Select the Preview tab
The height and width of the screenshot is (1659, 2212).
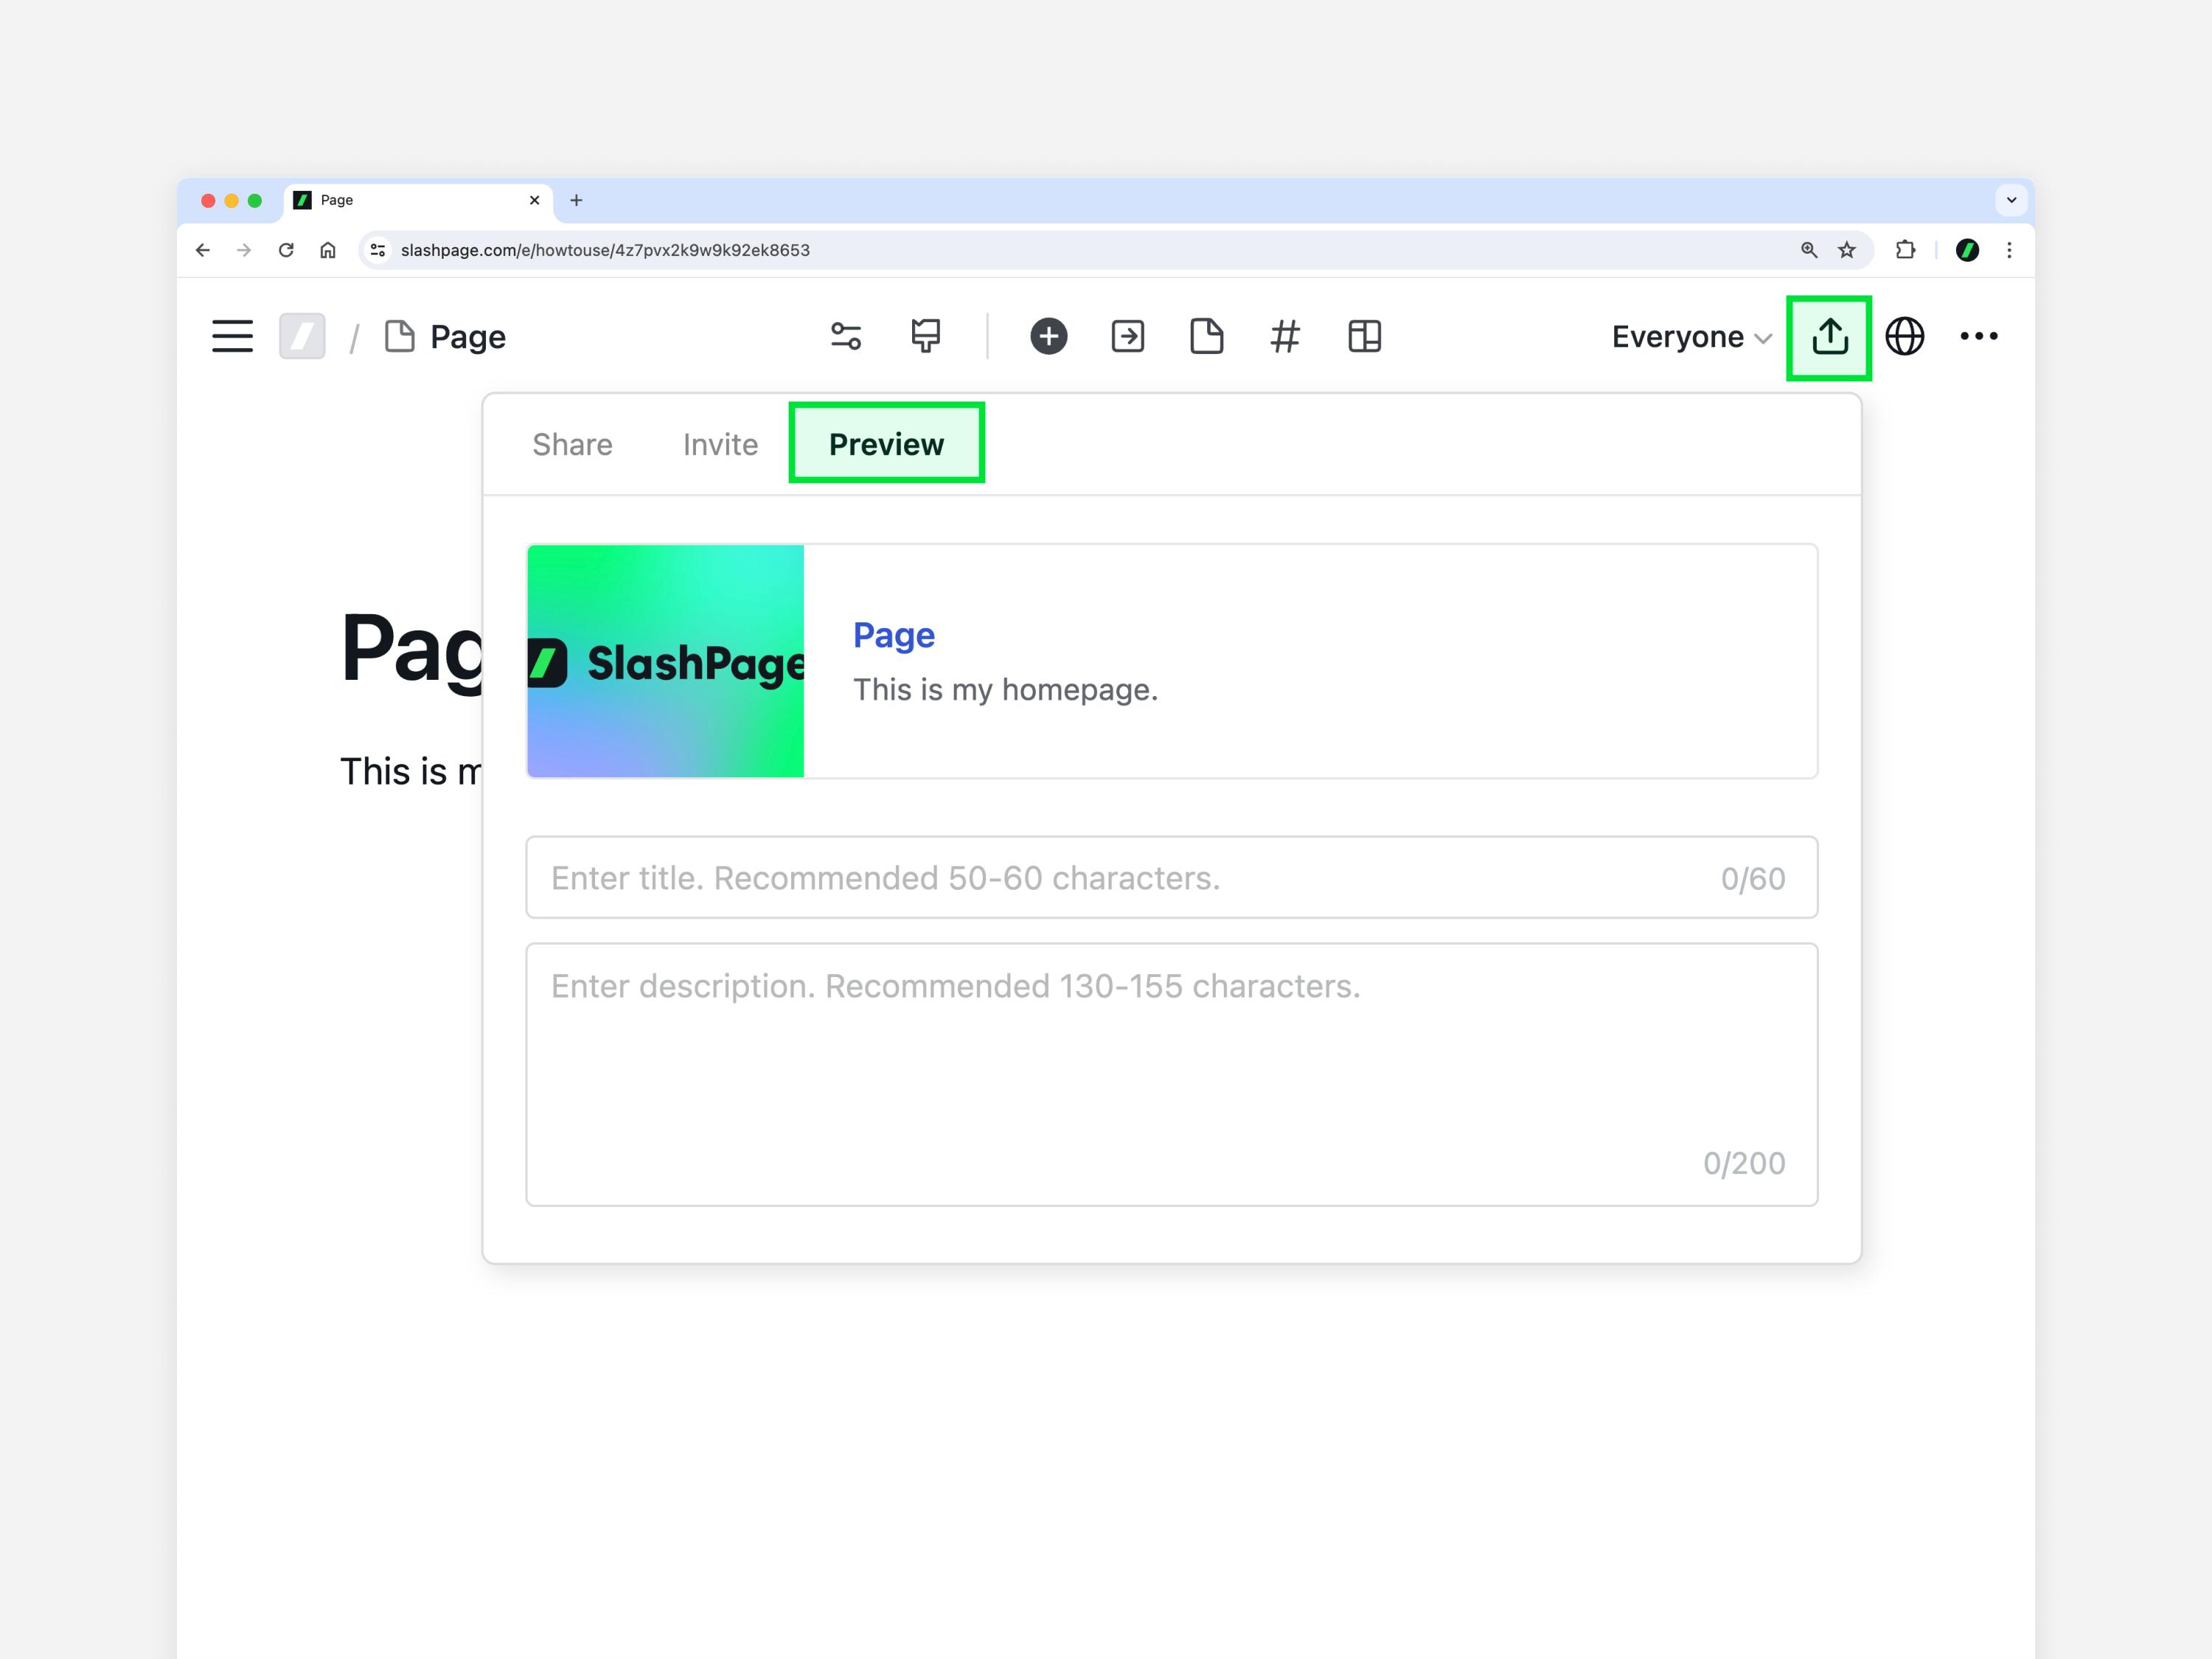(x=886, y=444)
